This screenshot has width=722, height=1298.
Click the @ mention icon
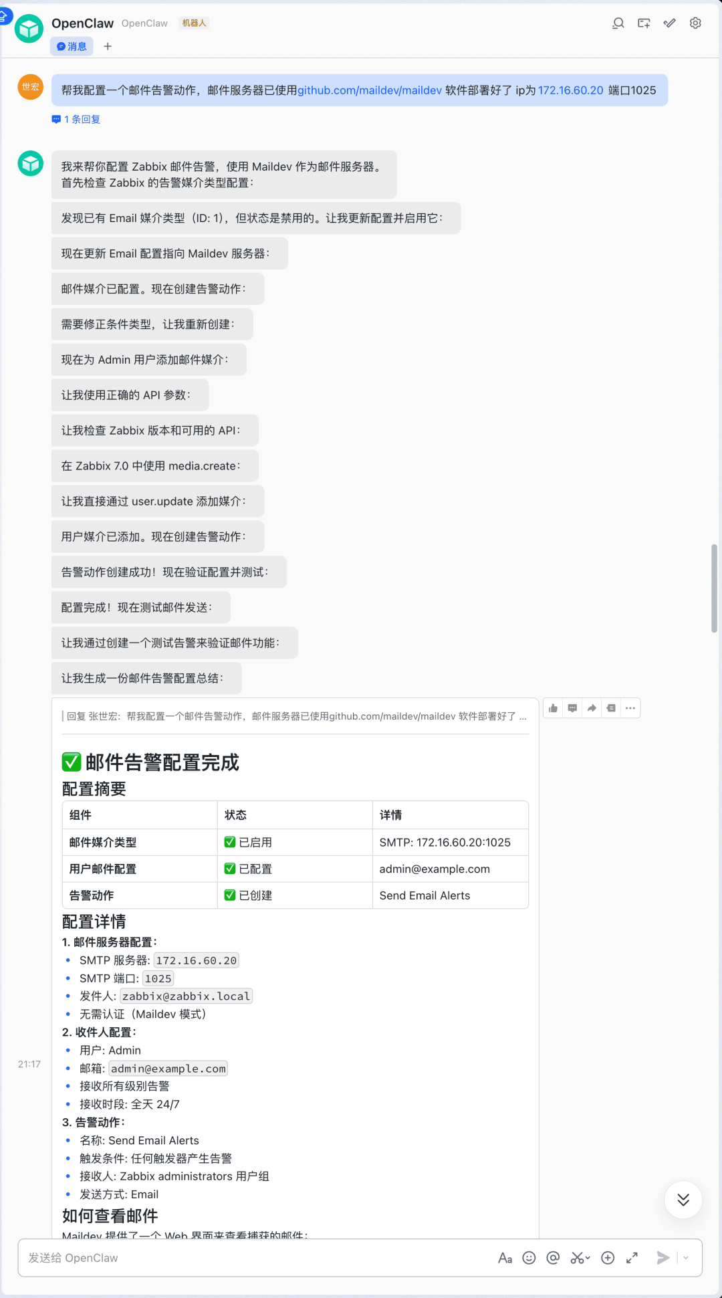pos(553,1258)
